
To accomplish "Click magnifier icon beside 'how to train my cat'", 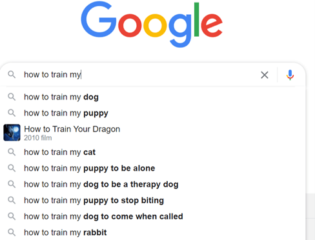I will tap(12, 152).
